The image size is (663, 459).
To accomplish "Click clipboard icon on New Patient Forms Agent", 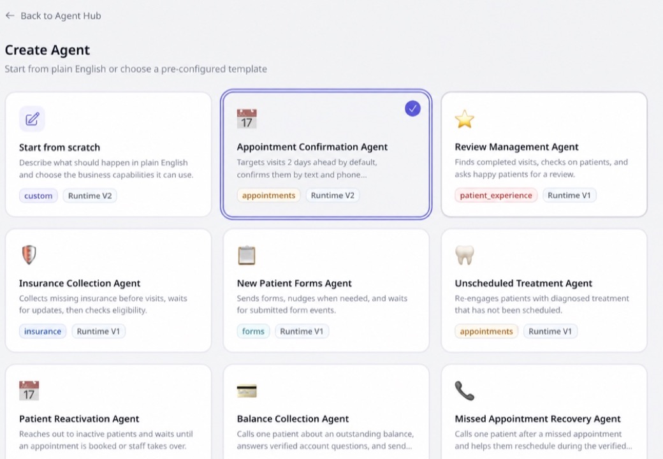I will 247,255.
